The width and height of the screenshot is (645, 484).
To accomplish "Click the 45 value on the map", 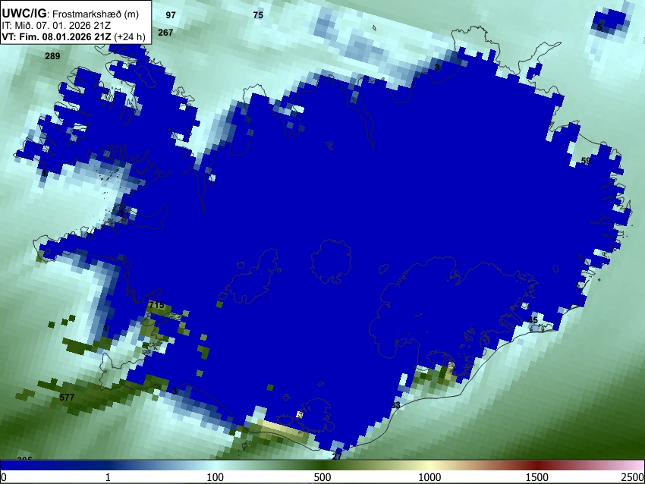I will (533, 320).
